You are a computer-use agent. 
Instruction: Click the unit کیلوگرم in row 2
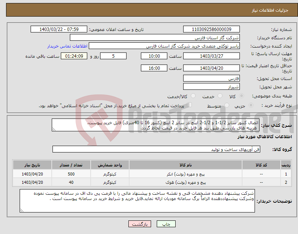(110, 182)
